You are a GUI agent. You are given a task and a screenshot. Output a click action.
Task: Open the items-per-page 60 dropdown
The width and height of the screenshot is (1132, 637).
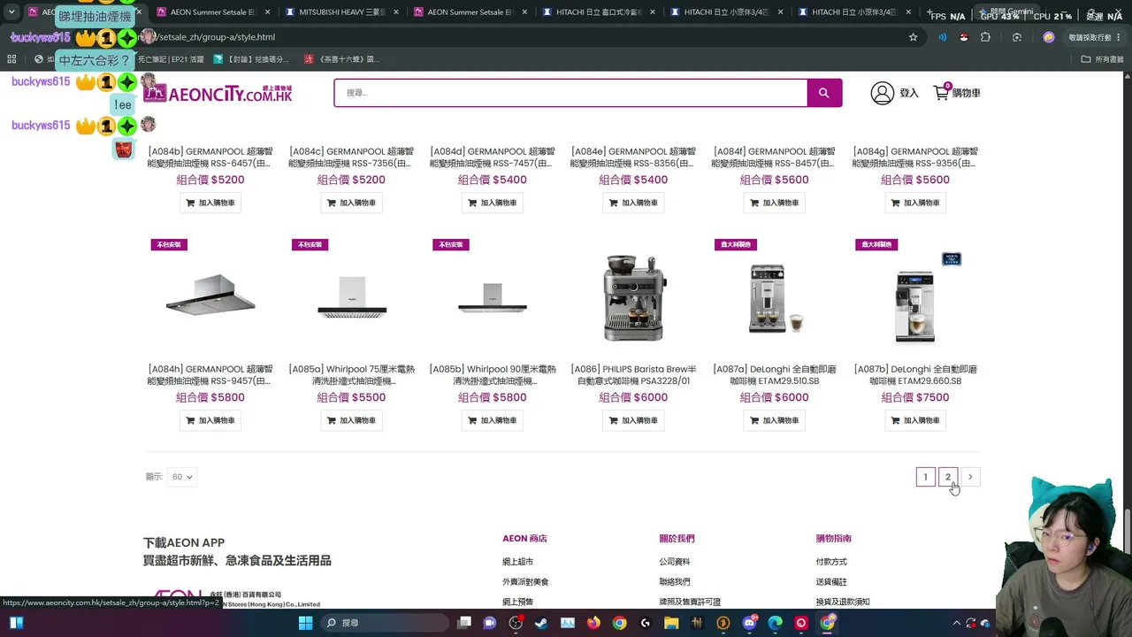pos(182,477)
